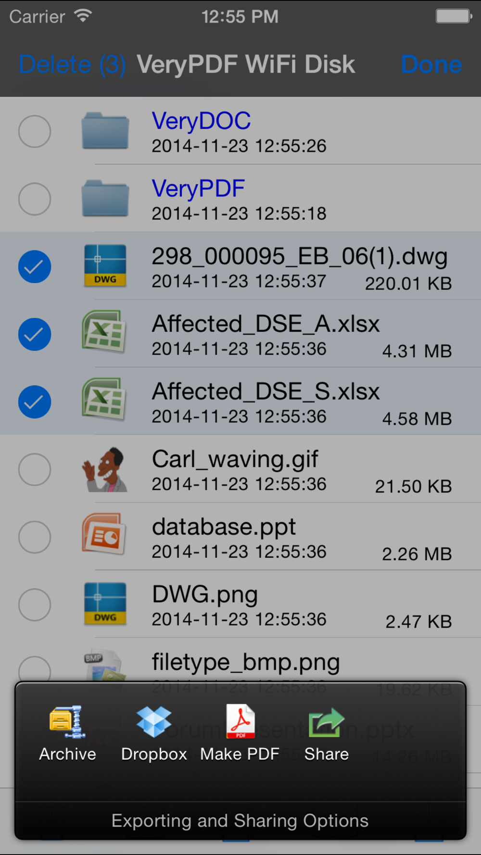The image size is (481, 855).
Task: Select the database.ppt selection circle
Action: (35, 537)
